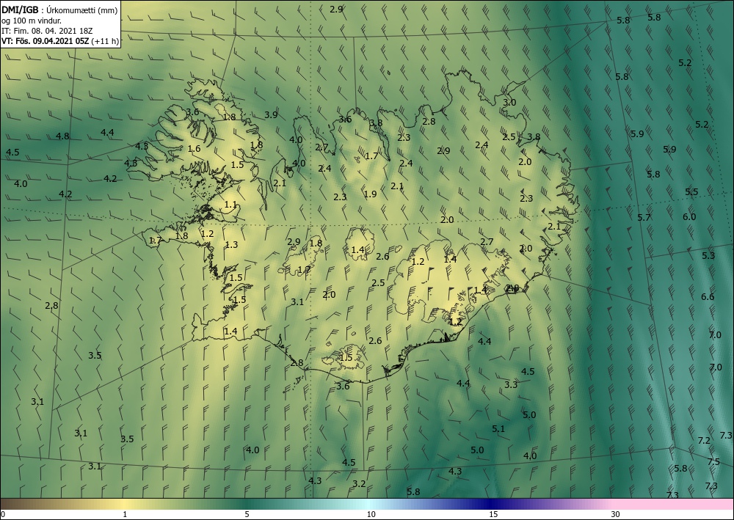Image resolution: width=734 pixels, height=520 pixels.
Task: Click the '(+11 h)' forecast offset label
Action: pyautogui.click(x=105, y=41)
